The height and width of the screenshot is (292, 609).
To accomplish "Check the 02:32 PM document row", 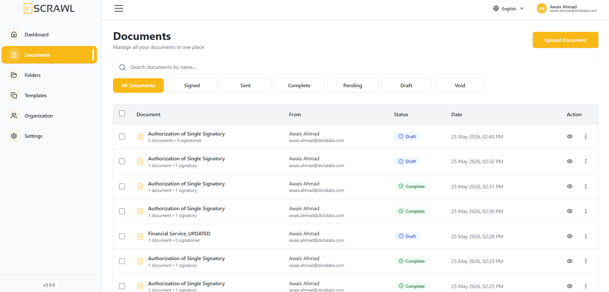I will (x=122, y=161).
